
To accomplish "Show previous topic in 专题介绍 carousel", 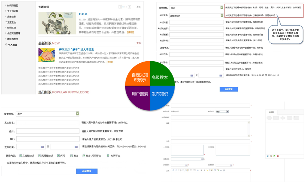I will tap(120, 7).
